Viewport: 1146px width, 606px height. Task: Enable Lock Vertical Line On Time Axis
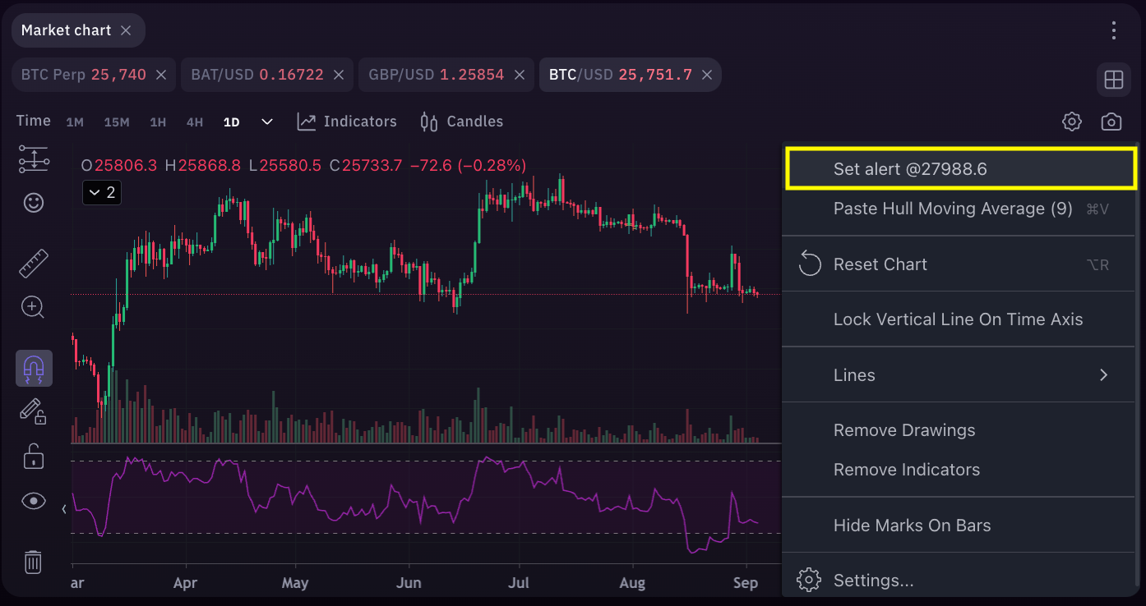959,319
